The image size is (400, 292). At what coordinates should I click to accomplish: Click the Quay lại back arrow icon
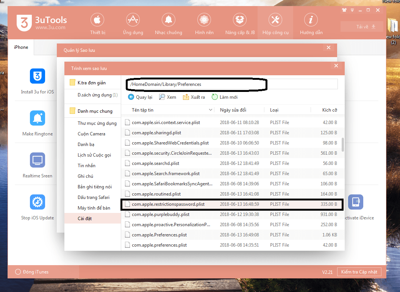tap(131, 97)
